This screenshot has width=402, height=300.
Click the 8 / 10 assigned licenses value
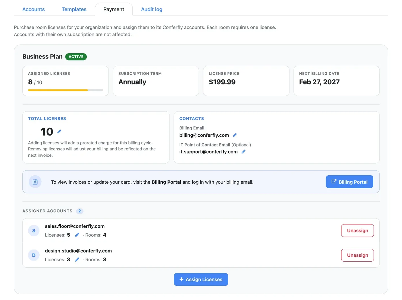point(35,82)
